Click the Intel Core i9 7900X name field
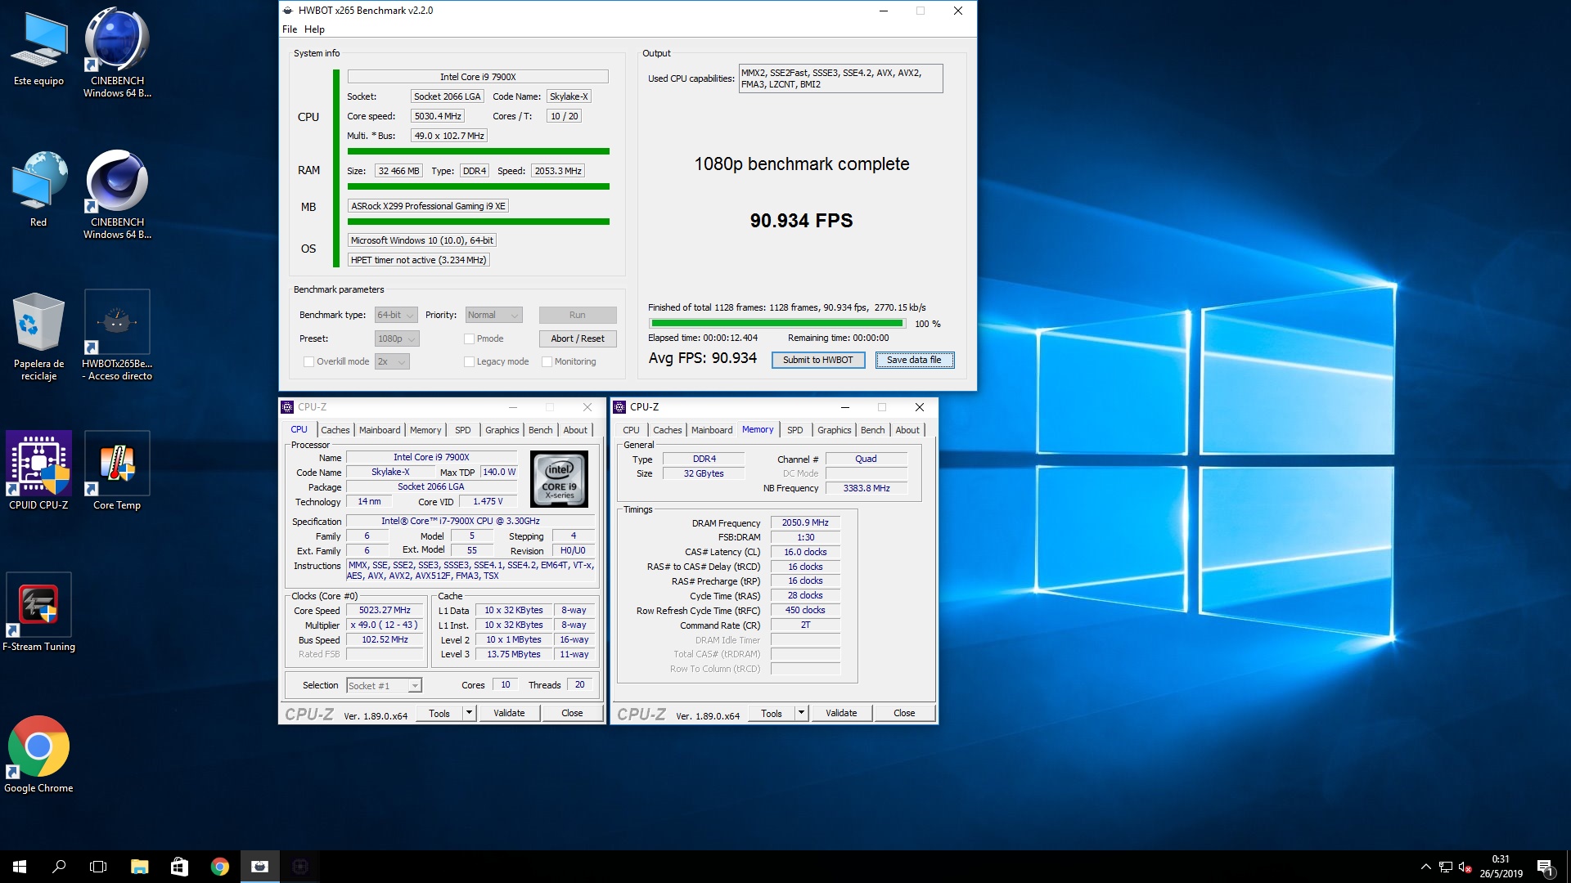 [478, 77]
